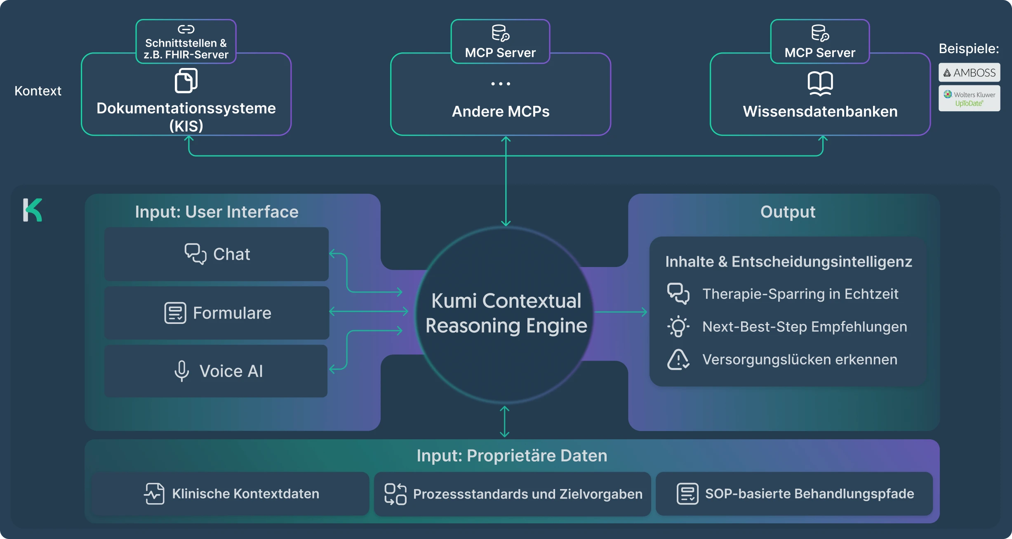Click the warning triangle icon beside Versorgungslücken

coord(678,360)
